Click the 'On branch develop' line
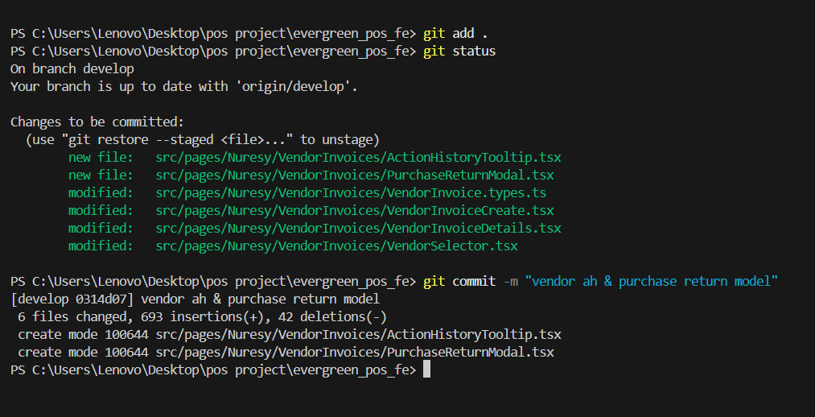Screen dimensions: 815x417 click(x=72, y=69)
